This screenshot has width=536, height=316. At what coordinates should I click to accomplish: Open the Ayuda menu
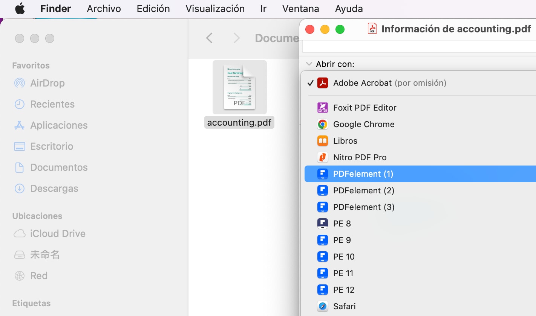pos(349,9)
